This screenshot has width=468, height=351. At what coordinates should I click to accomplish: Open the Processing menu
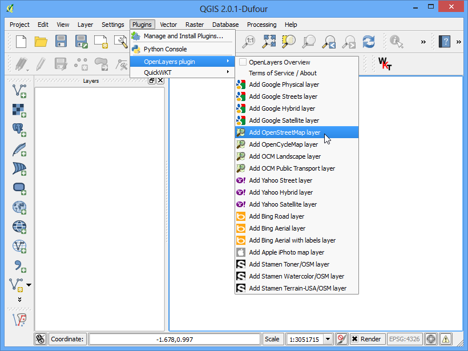tap(262, 25)
